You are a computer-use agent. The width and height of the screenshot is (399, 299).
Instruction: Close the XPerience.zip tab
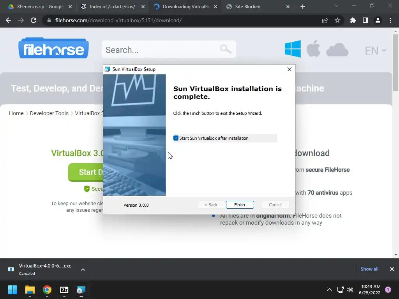tap(70, 7)
